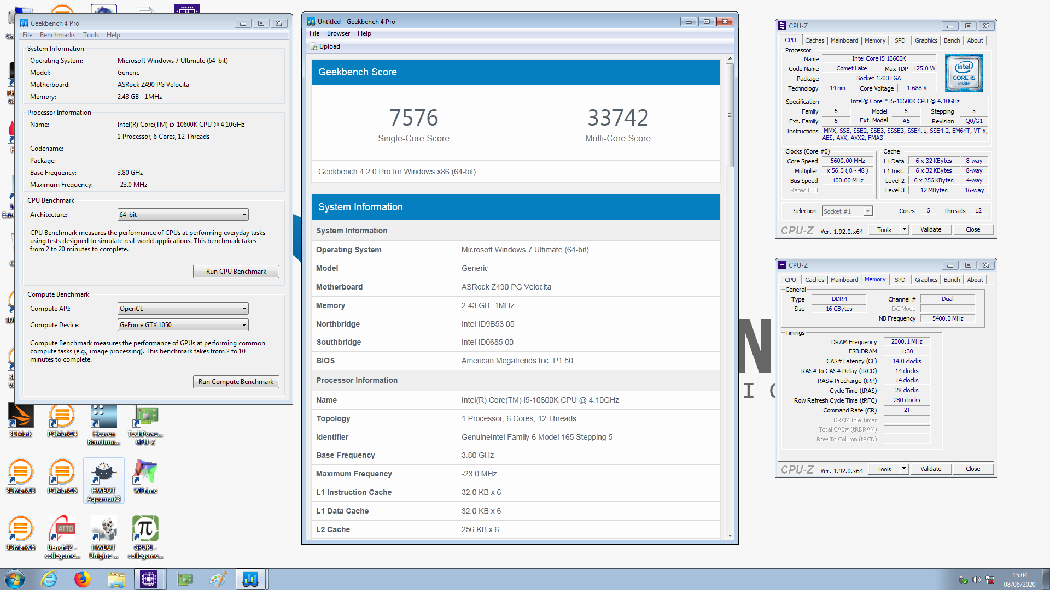
Task: Expand Tools arrow in upper CPU-Z window
Action: click(x=904, y=230)
